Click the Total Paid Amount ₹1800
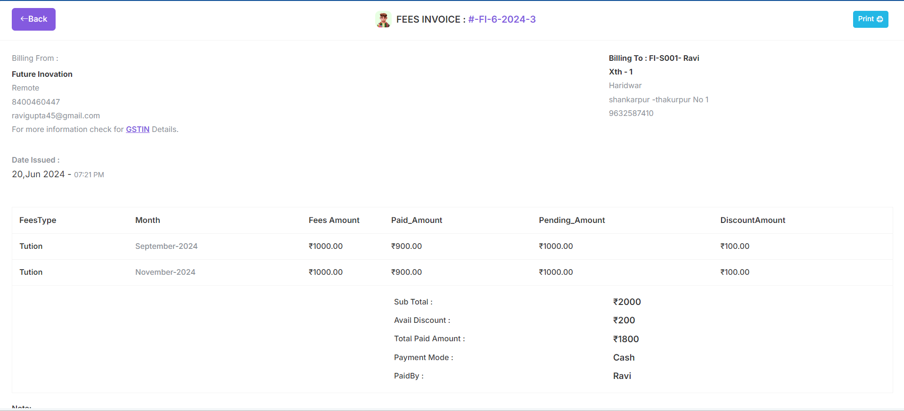The width and height of the screenshot is (904, 411). coord(625,339)
